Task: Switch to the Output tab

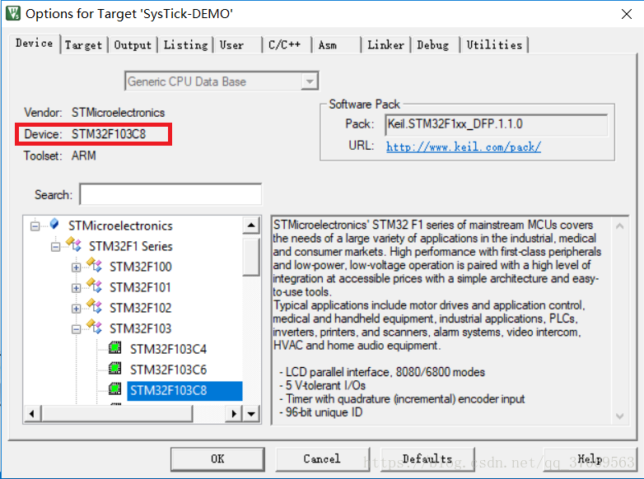Action: pyautogui.click(x=133, y=44)
